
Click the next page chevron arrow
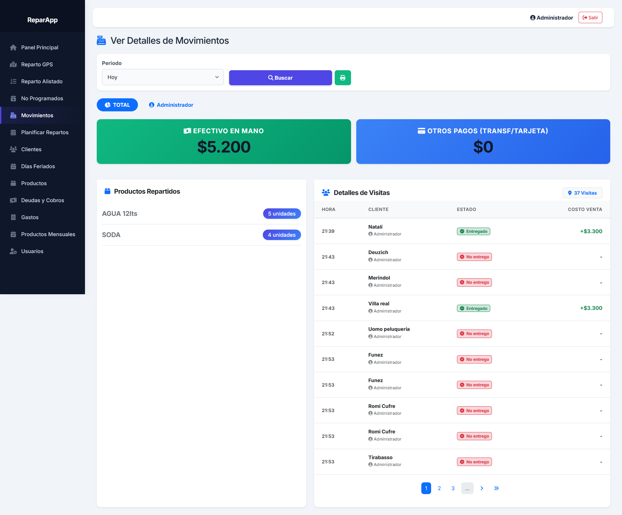(482, 488)
